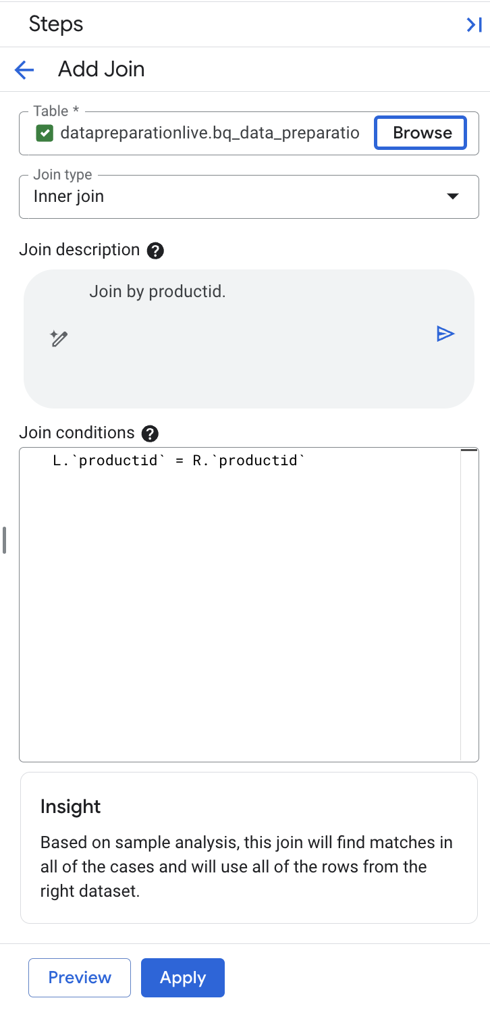The height and width of the screenshot is (1021, 490).
Task: Click the magic pencil suggestion icon
Action: [x=59, y=338]
